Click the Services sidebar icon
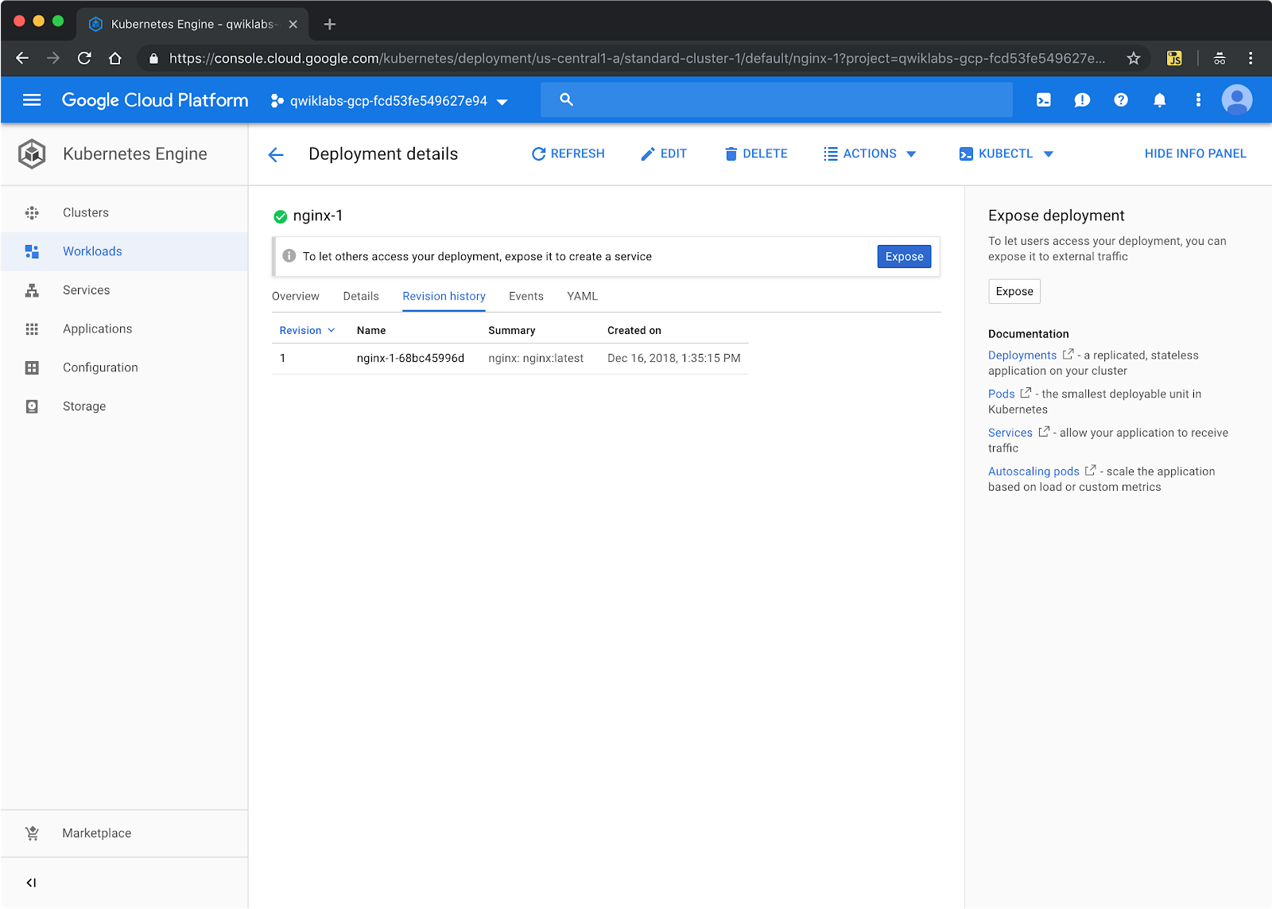This screenshot has width=1272, height=909. 32,290
